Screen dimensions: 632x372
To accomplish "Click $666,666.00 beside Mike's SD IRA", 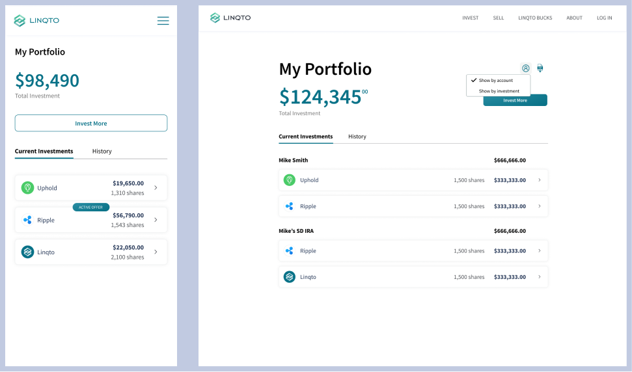I will (510, 231).
